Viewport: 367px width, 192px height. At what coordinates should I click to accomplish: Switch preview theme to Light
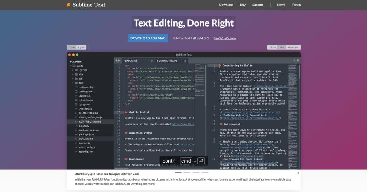(x=81, y=47)
